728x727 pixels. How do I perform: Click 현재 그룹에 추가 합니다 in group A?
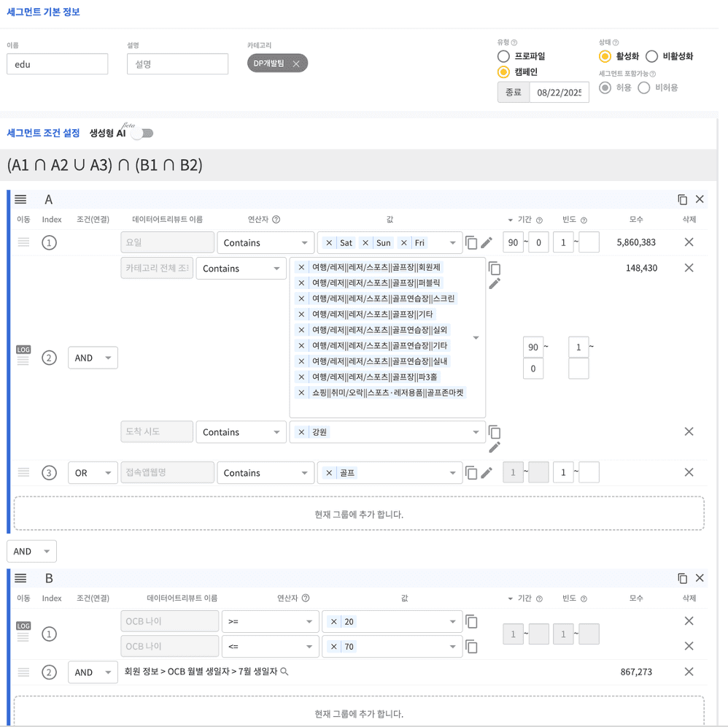coord(358,514)
